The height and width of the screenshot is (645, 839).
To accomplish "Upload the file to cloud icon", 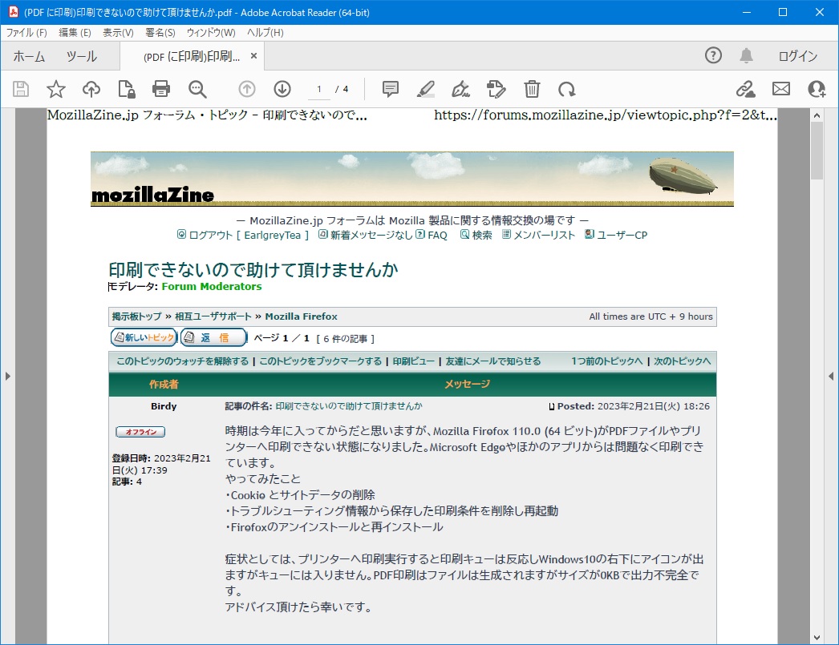I will 91,89.
